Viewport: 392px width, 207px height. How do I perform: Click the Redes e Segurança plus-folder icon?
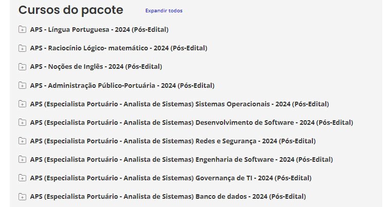pos(22,141)
